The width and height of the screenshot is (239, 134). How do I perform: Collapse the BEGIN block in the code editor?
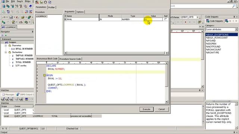[x=44, y=75]
